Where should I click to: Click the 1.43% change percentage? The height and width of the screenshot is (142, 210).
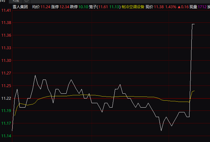click(171, 7)
